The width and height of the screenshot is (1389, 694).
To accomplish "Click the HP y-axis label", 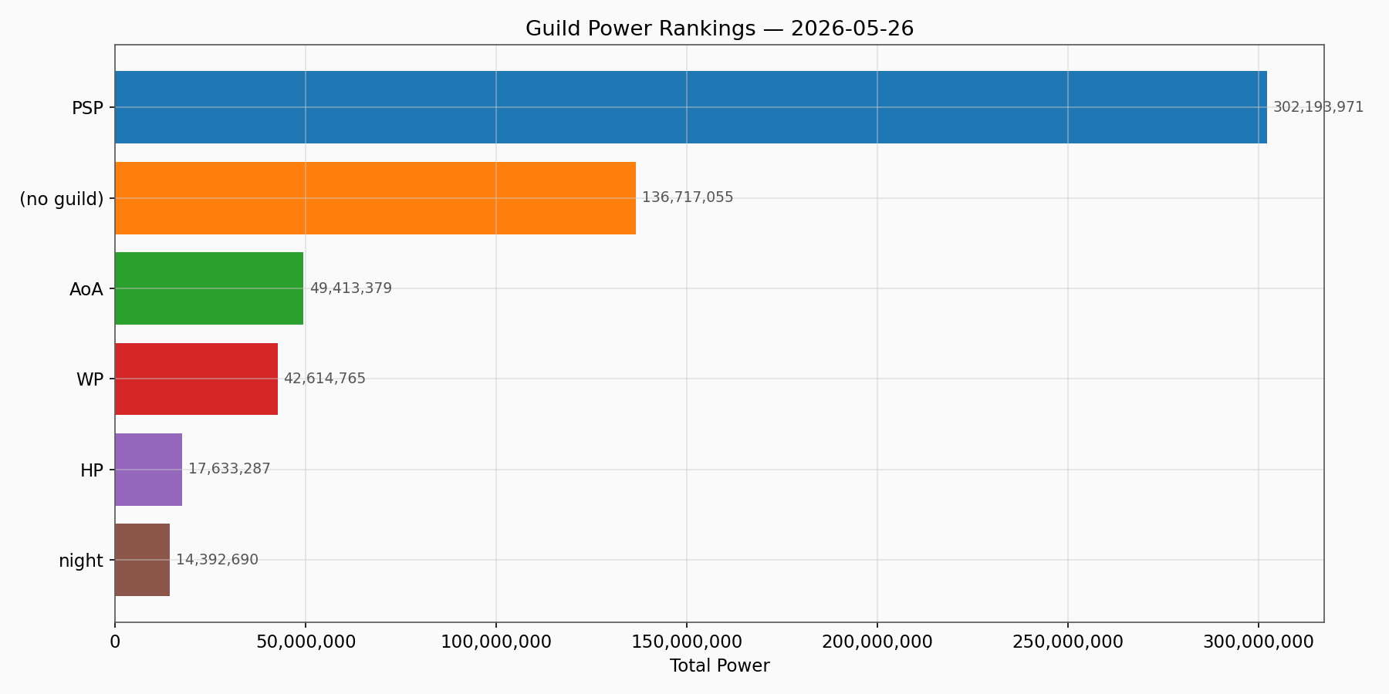I will (92, 470).
